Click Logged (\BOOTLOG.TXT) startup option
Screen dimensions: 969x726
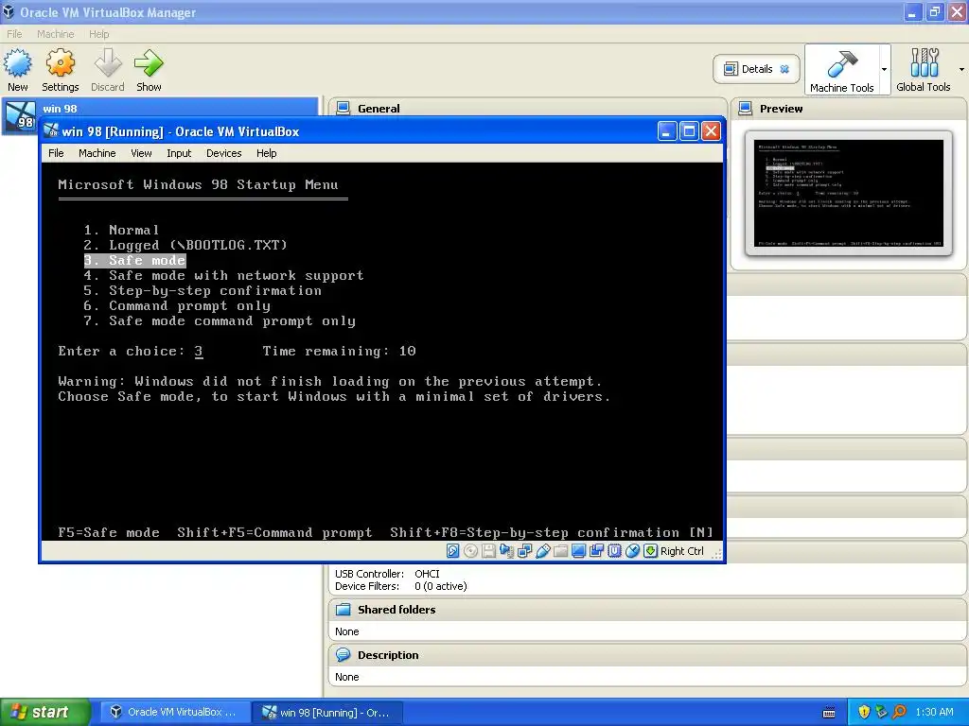[x=185, y=245]
